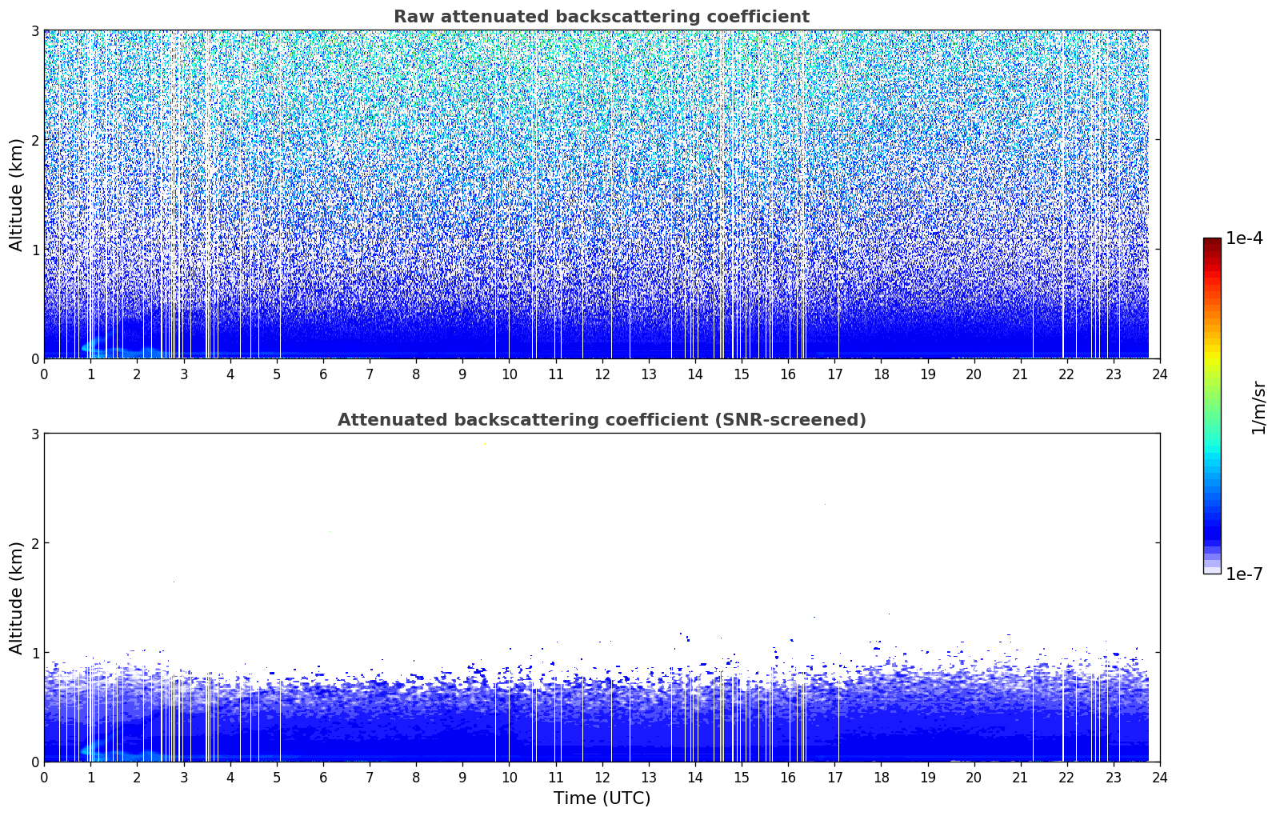The image size is (1276, 816).
Task: Click the '6' tick on the top plot time axis
Action: point(323,374)
